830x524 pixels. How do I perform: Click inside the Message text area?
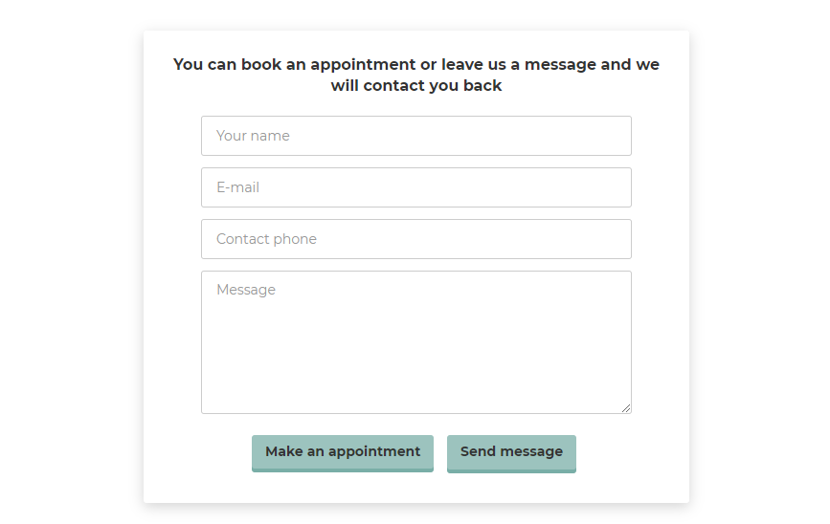coord(416,342)
